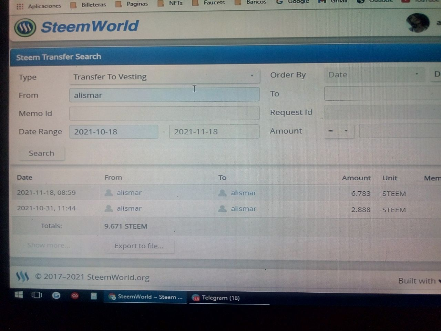
Task: Open the Windows Start menu
Action: tap(19, 295)
